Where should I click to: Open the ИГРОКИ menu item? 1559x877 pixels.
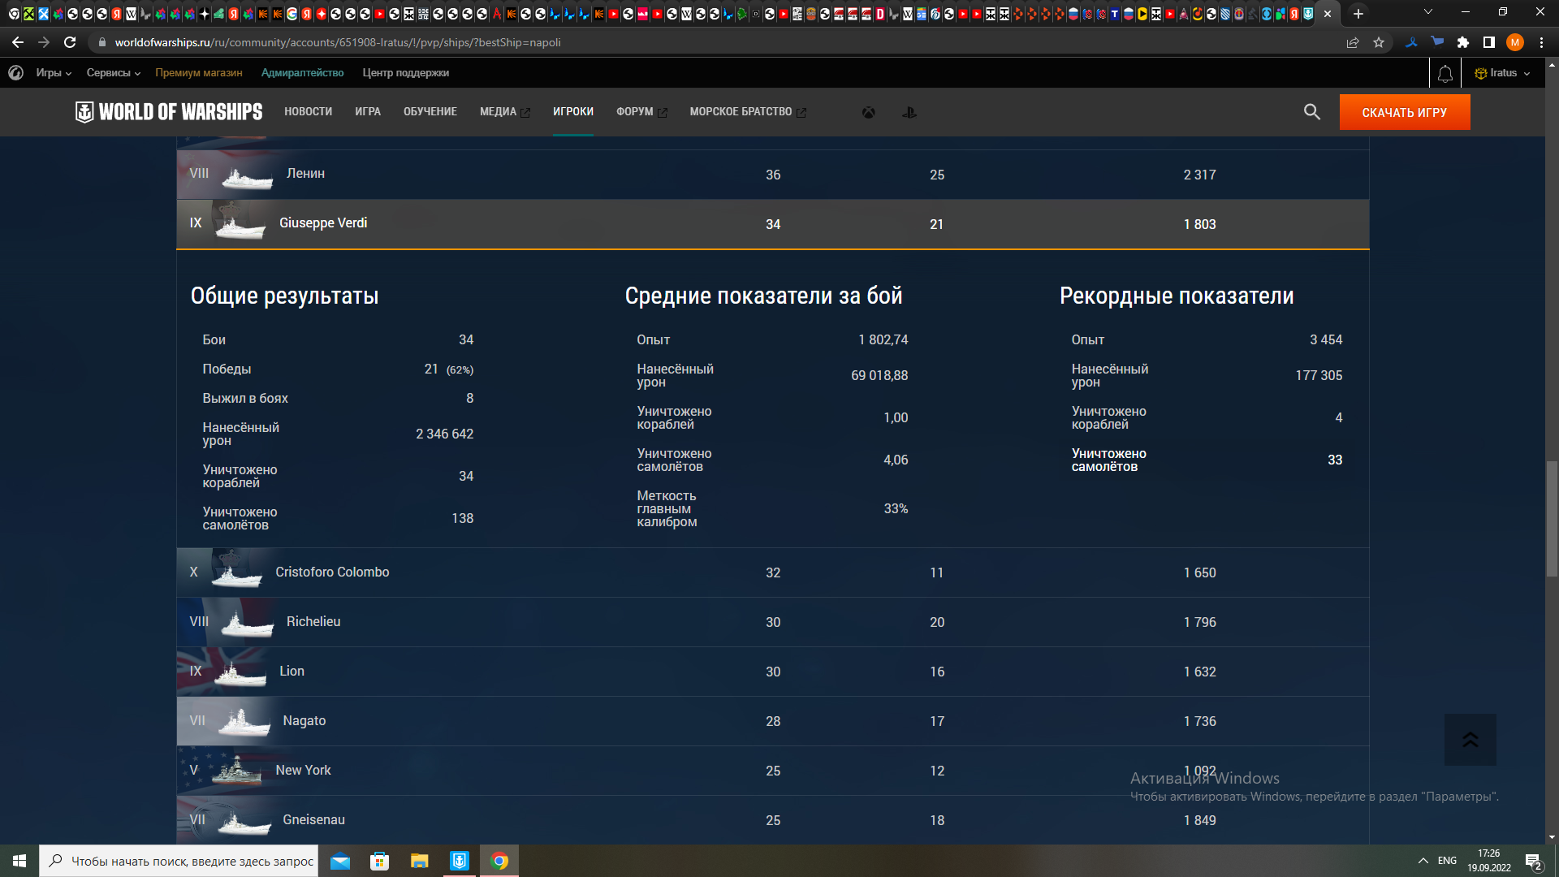tap(573, 112)
